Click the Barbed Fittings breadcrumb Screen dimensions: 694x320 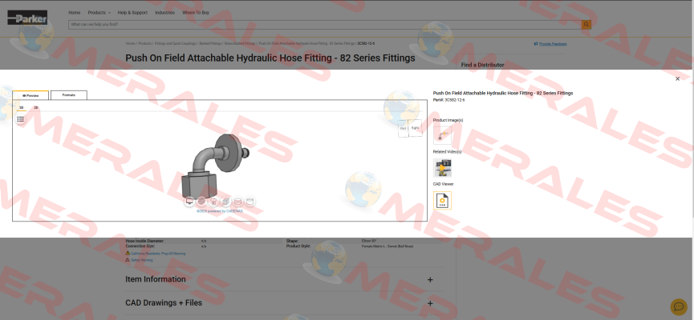(210, 44)
